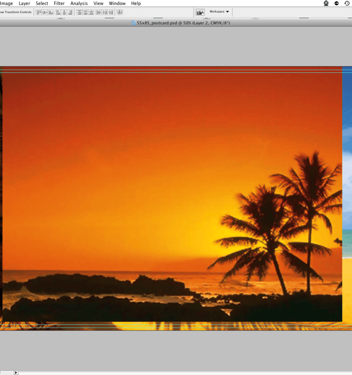Open the Workspace dropdown
The height and width of the screenshot is (375, 352).
tap(220, 12)
